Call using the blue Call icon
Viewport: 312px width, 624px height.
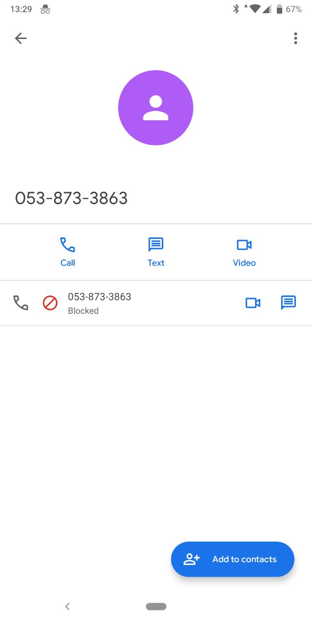pyautogui.click(x=67, y=245)
